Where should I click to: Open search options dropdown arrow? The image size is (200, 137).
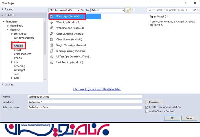tap(198, 10)
